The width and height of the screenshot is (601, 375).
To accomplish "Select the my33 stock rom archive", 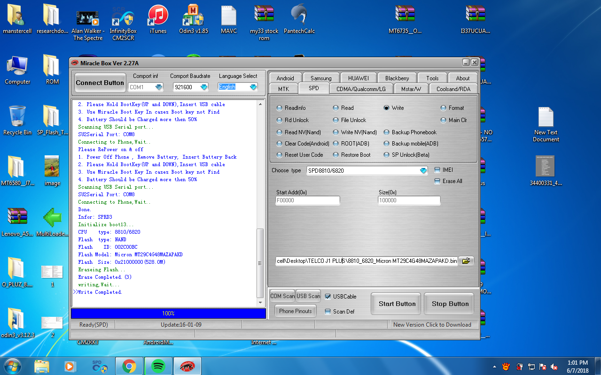I will pos(264,23).
